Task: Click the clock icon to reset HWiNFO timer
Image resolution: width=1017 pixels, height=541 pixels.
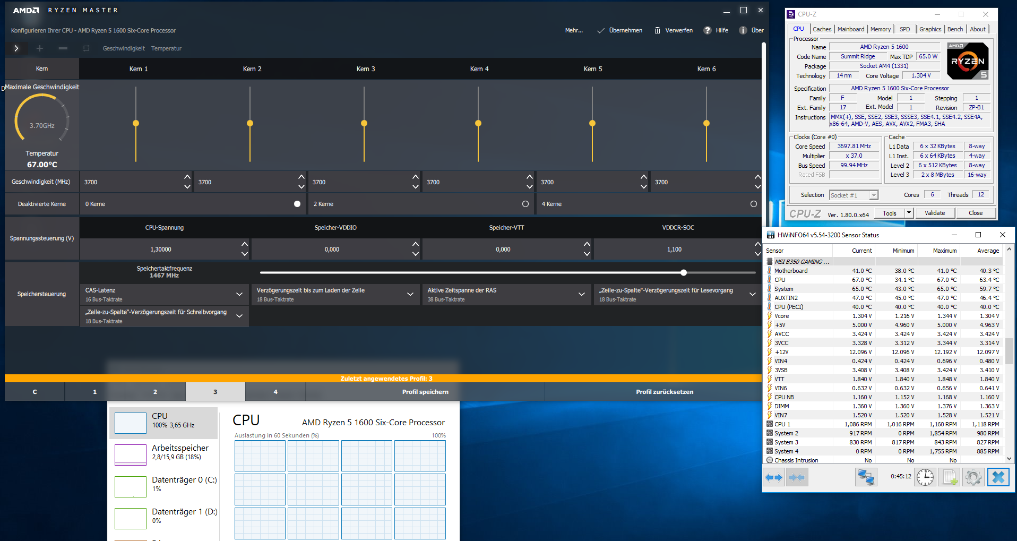Action: pos(925,477)
